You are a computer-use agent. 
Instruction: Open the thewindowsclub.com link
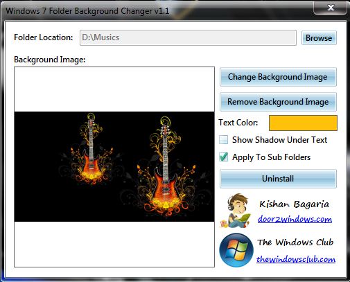(296, 259)
